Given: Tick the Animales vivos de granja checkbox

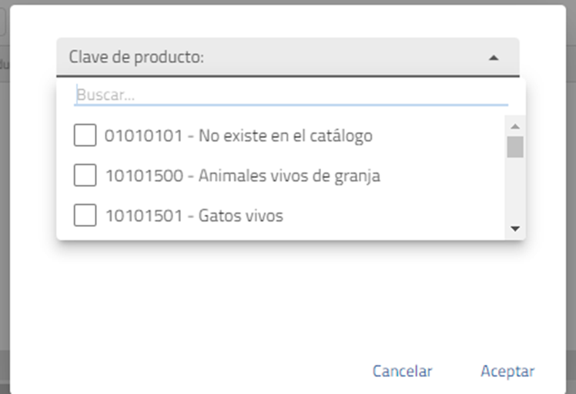Looking at the screenshot, I should [85, 176].
